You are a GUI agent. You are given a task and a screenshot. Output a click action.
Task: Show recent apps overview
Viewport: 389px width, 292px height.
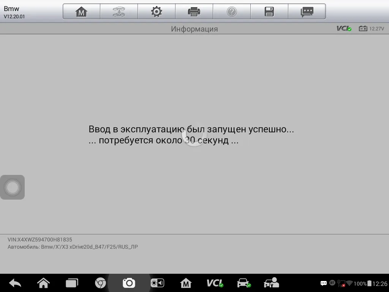click(72, 283)
